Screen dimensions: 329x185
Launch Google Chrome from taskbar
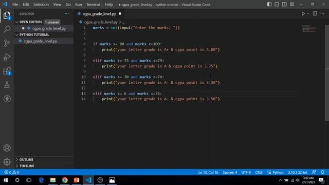(x=65, y=180)
